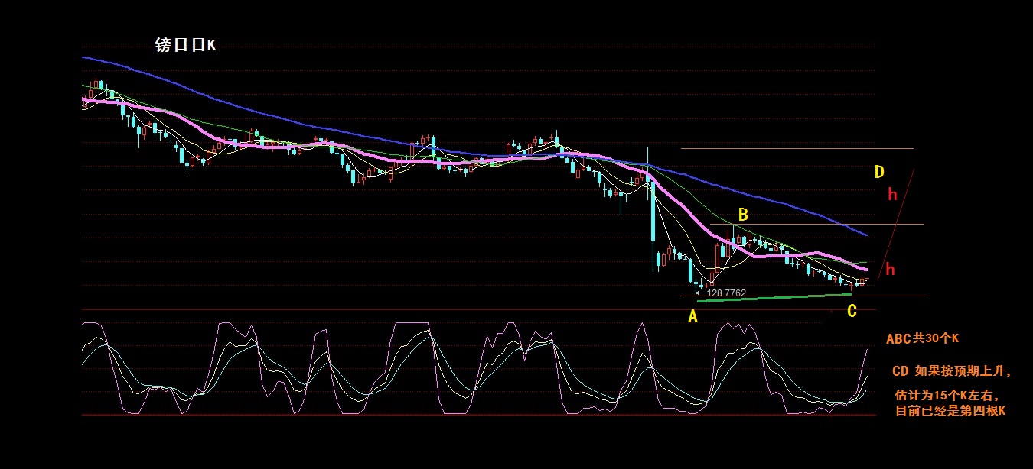Viewport: 1033px width, 469px height.
Task: Select the yellow point A label
Action: pos(692,316)
